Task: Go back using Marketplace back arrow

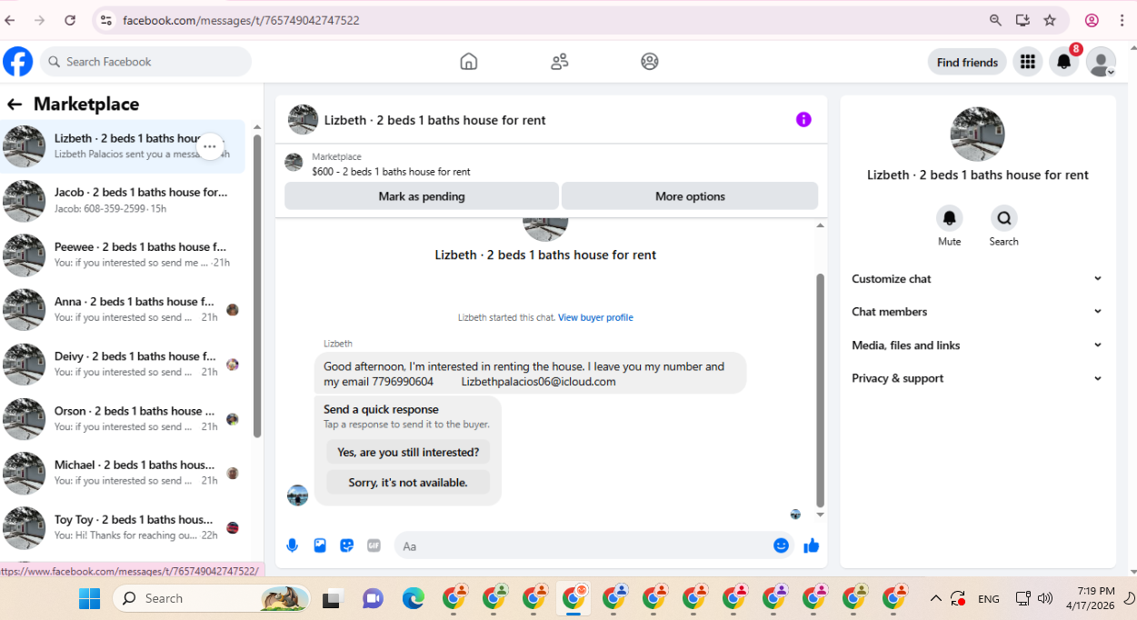Action: pos(15,105)
